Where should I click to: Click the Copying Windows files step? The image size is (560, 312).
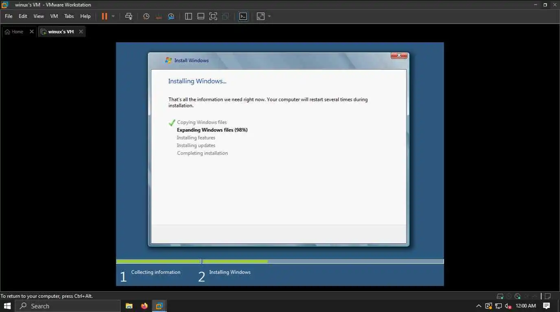pyautogui.click(x=202, y=122)
